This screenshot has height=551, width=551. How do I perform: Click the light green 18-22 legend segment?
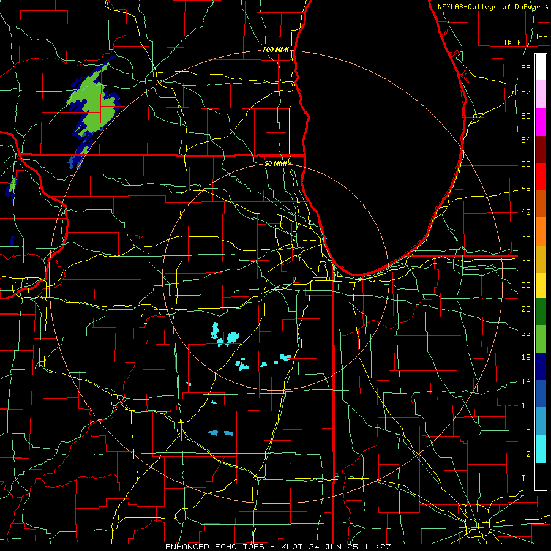541,339
